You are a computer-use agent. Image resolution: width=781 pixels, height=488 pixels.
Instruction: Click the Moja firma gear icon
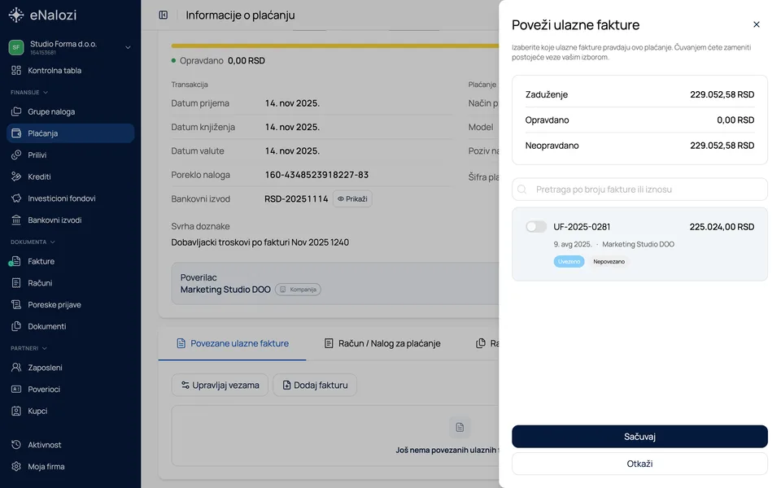click(16, 467)
